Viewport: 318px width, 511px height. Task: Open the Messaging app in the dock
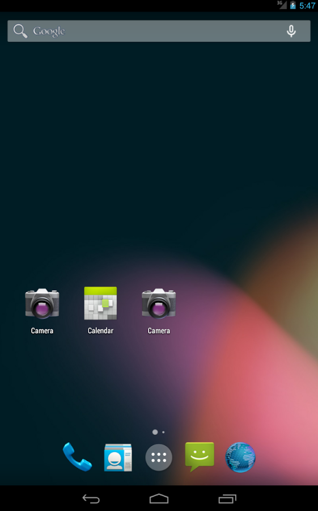pyautogui.click(x=200, y=456)
